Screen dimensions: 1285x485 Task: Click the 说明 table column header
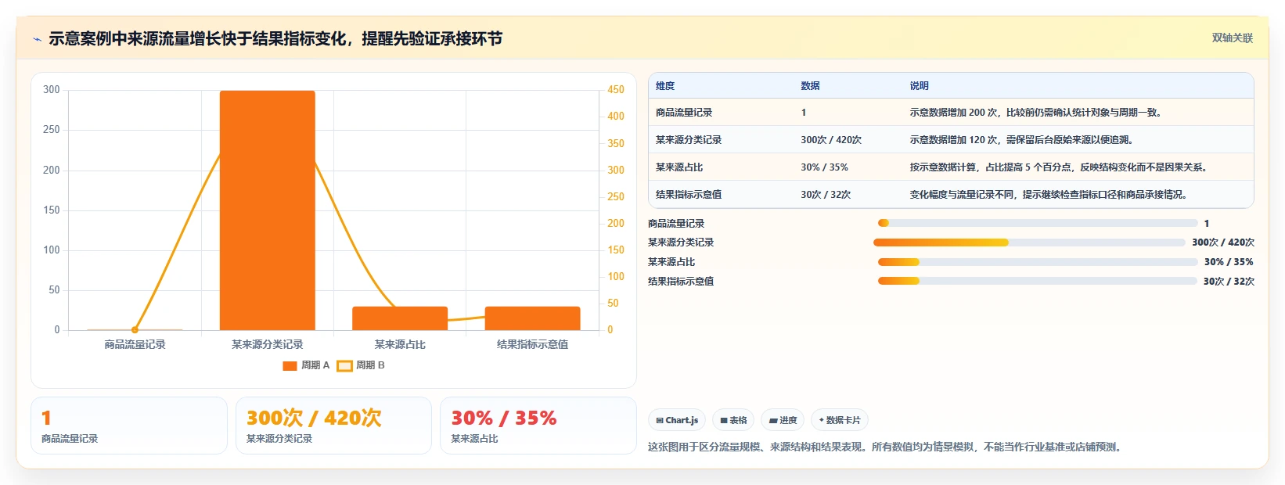919,86
